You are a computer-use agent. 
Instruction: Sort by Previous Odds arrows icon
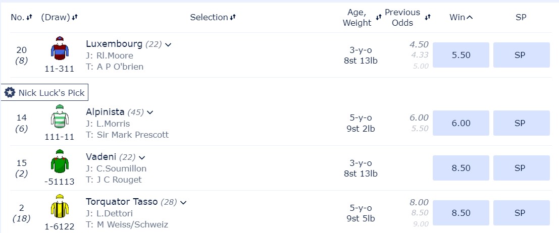pyautogui.click(x=428, y=17)
